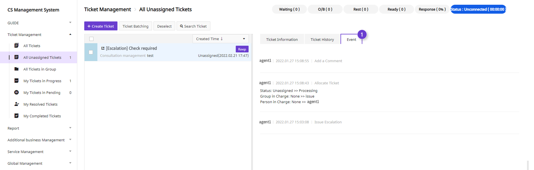Click the O/B (0) status pill
Viewport: 534px width, 170px height.
[325, 9]
